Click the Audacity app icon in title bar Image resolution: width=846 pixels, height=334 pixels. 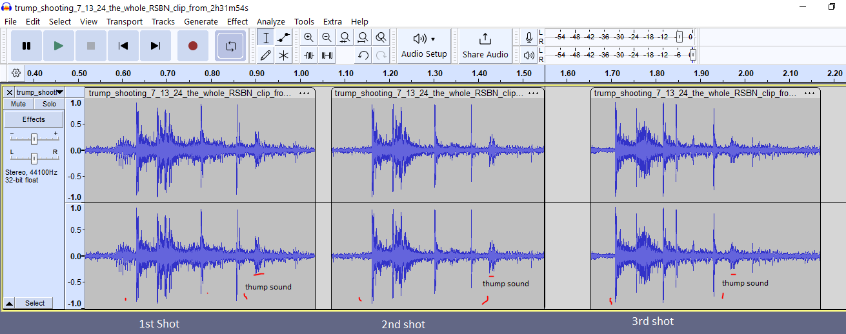pos(7,7)
